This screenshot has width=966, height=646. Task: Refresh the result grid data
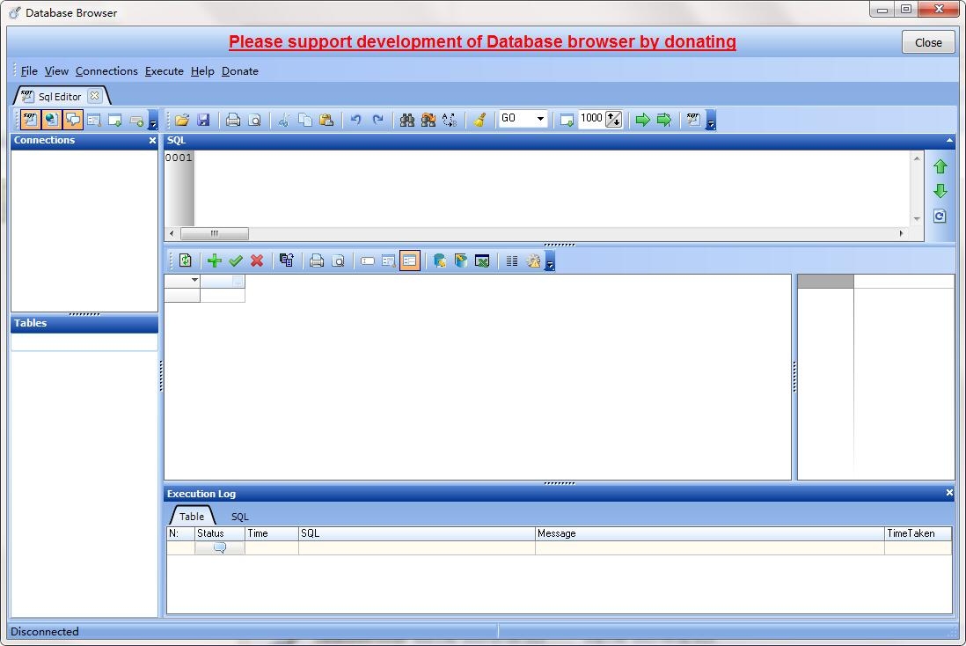point(185,261)
